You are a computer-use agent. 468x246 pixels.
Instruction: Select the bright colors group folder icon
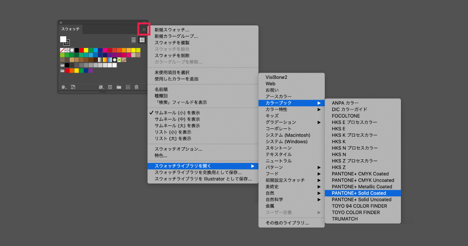click(62, 71)
